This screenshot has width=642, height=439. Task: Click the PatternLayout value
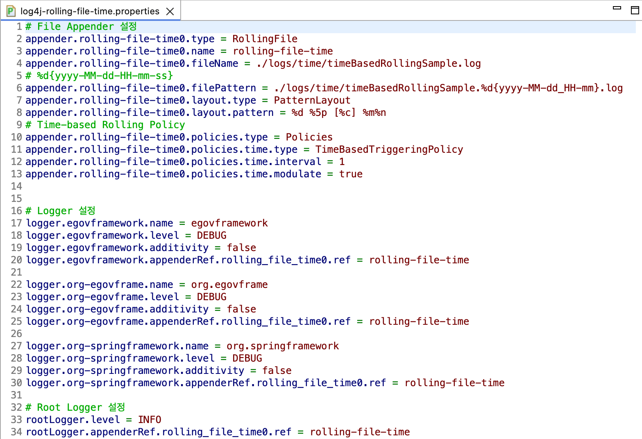(312, 100)
